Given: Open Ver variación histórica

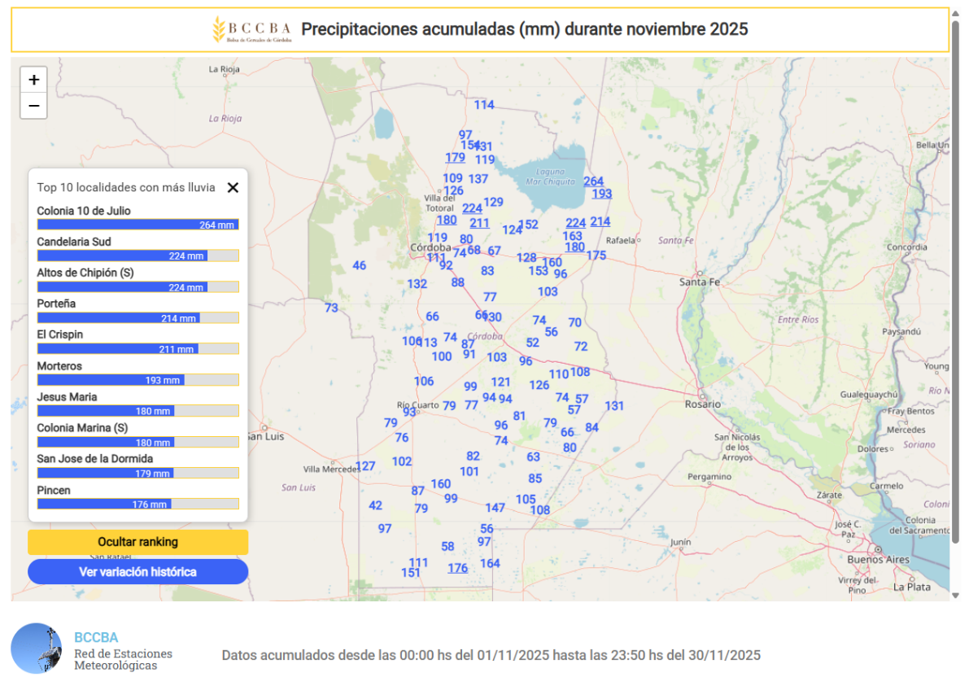Looking at the screenshot, I should (x=137, y=572).
